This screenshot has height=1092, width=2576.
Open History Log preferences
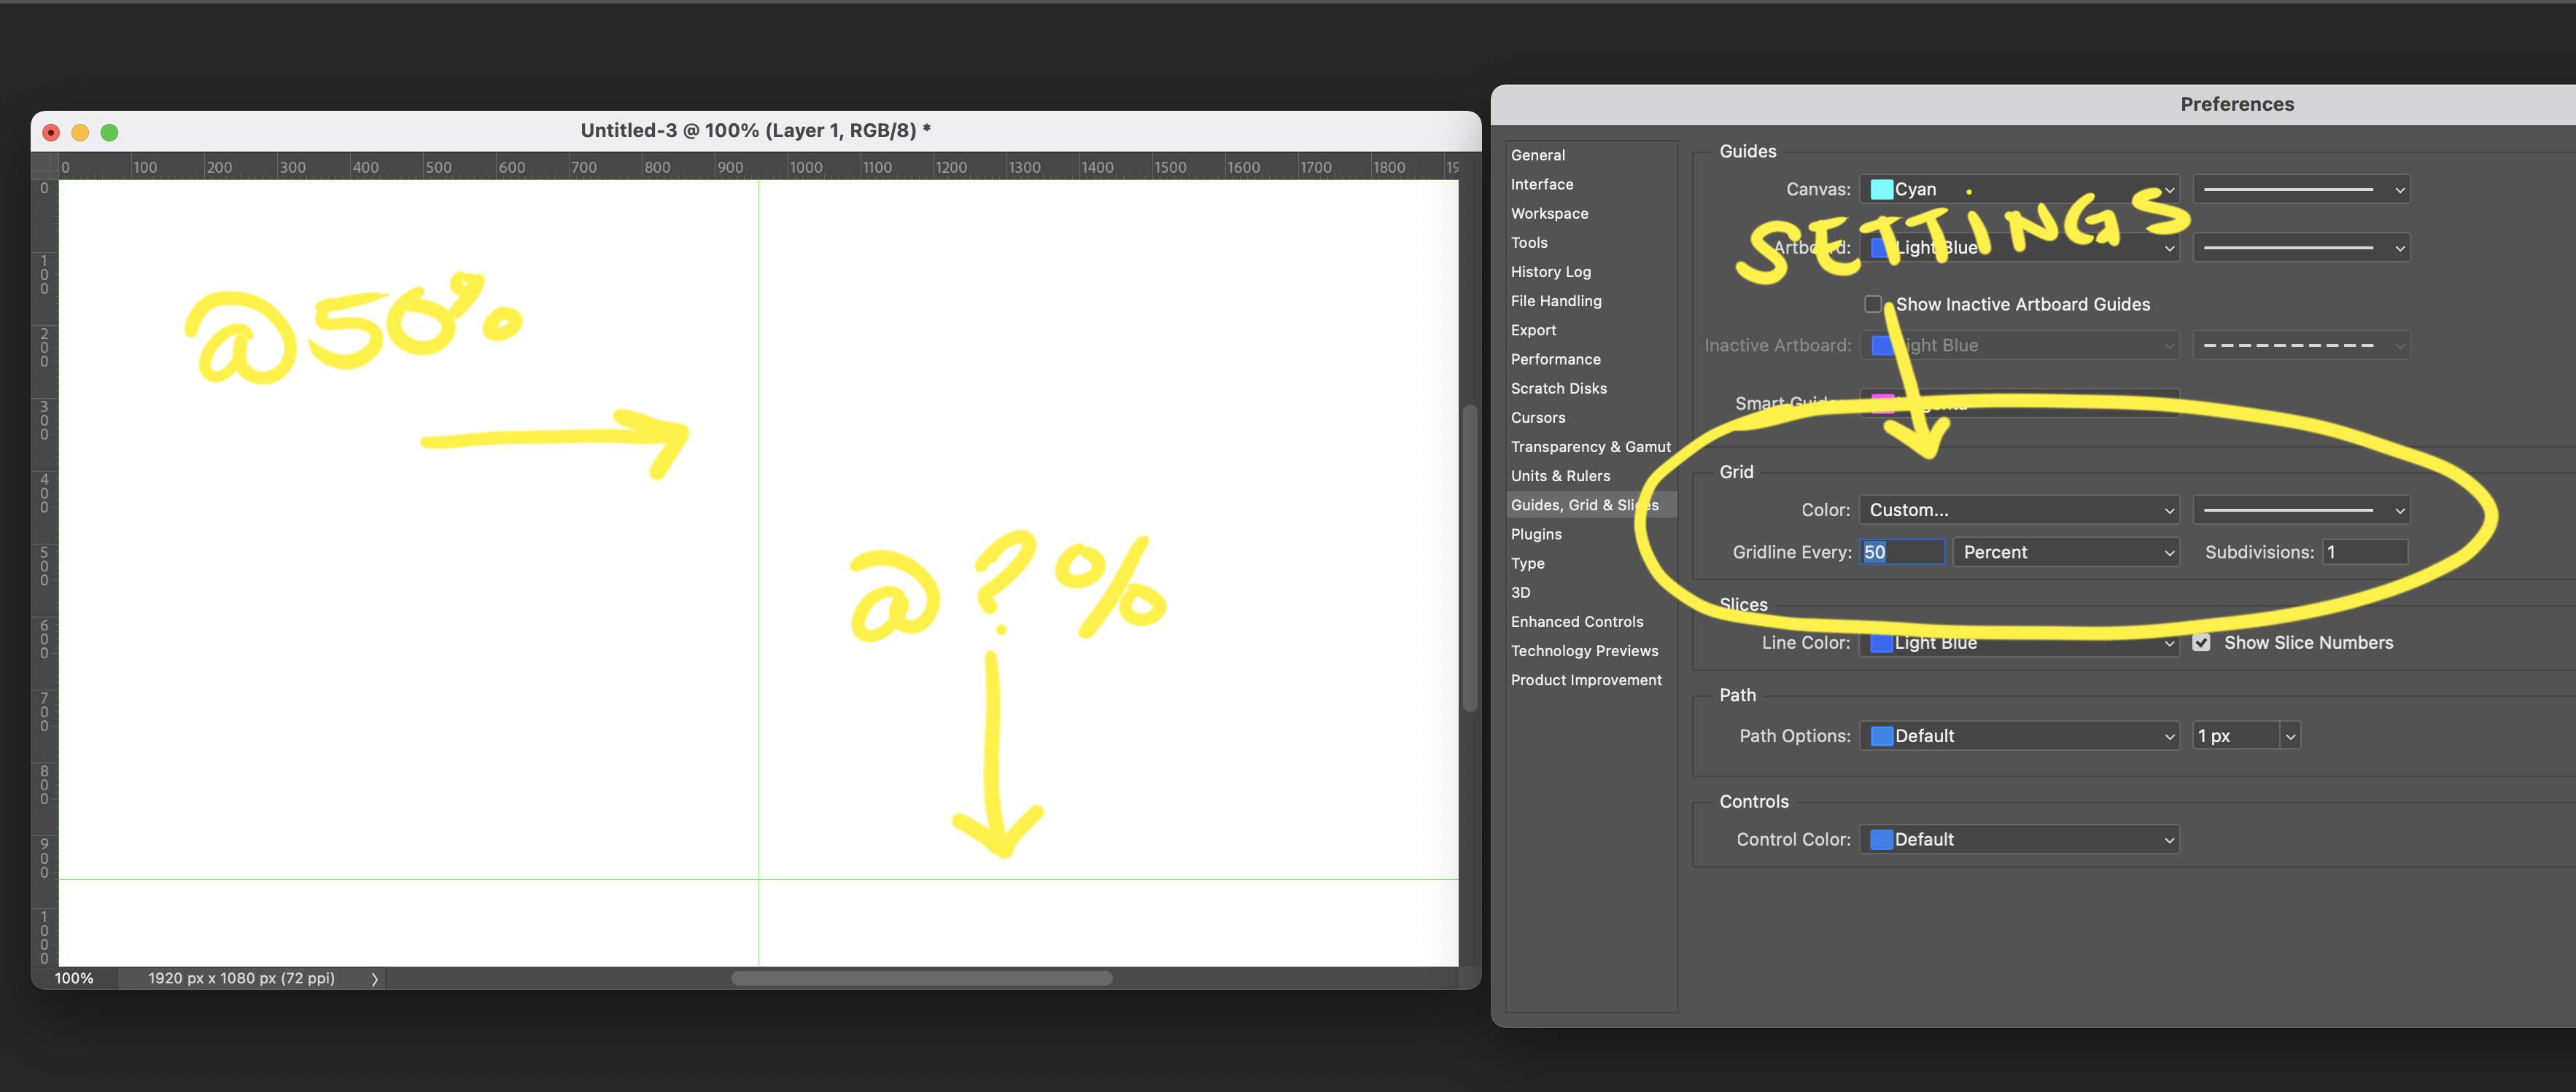(1551, 270)
